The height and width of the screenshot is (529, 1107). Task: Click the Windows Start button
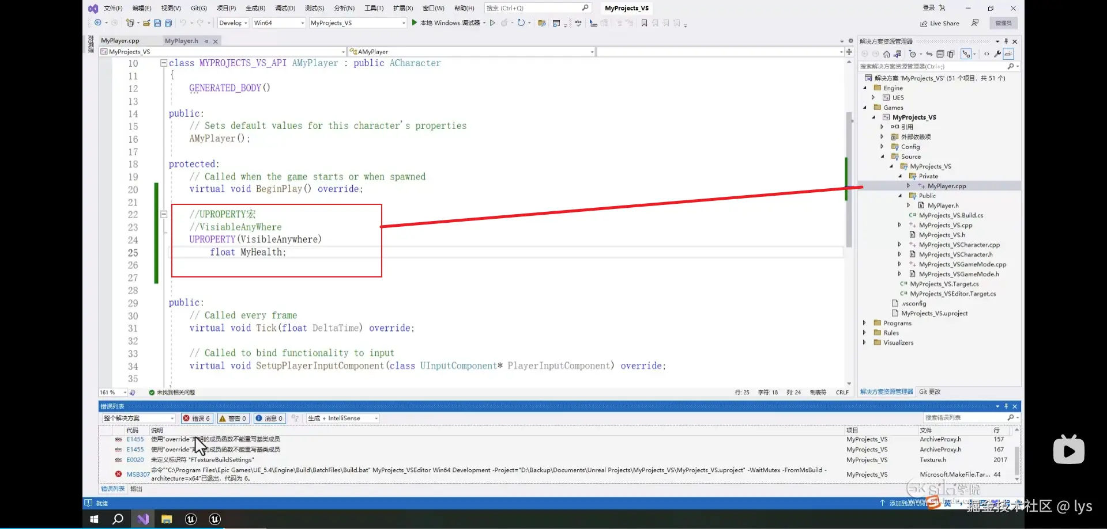(94, 519)
